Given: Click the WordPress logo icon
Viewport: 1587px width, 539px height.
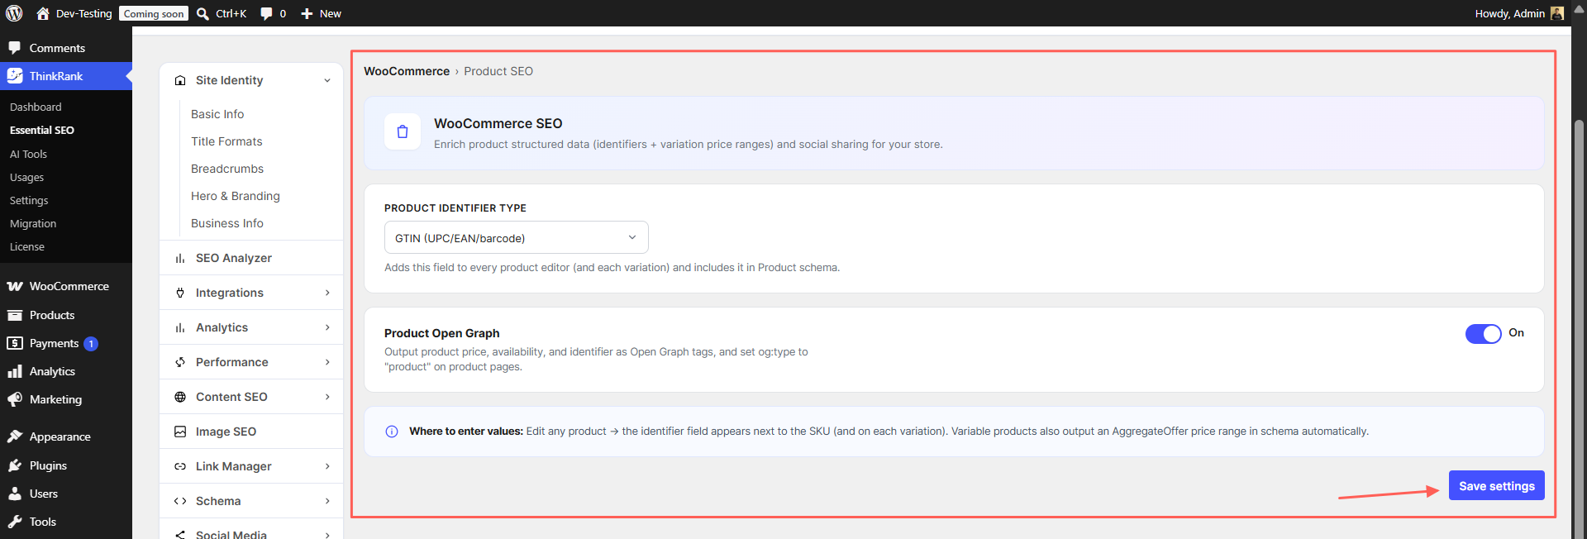Looking at the screenshot, I should tap(14, 13).
